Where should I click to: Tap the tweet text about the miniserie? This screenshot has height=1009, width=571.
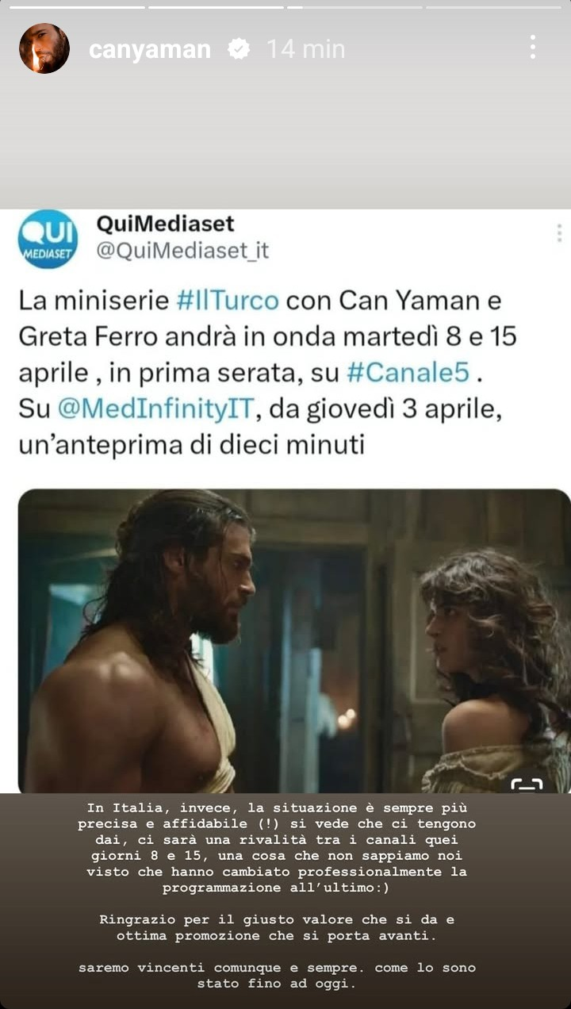pos(266,373)
